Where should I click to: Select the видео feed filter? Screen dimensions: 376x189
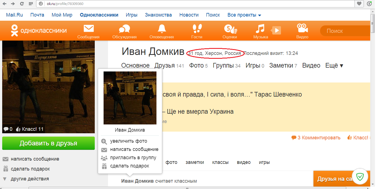(x=244, y=162)
